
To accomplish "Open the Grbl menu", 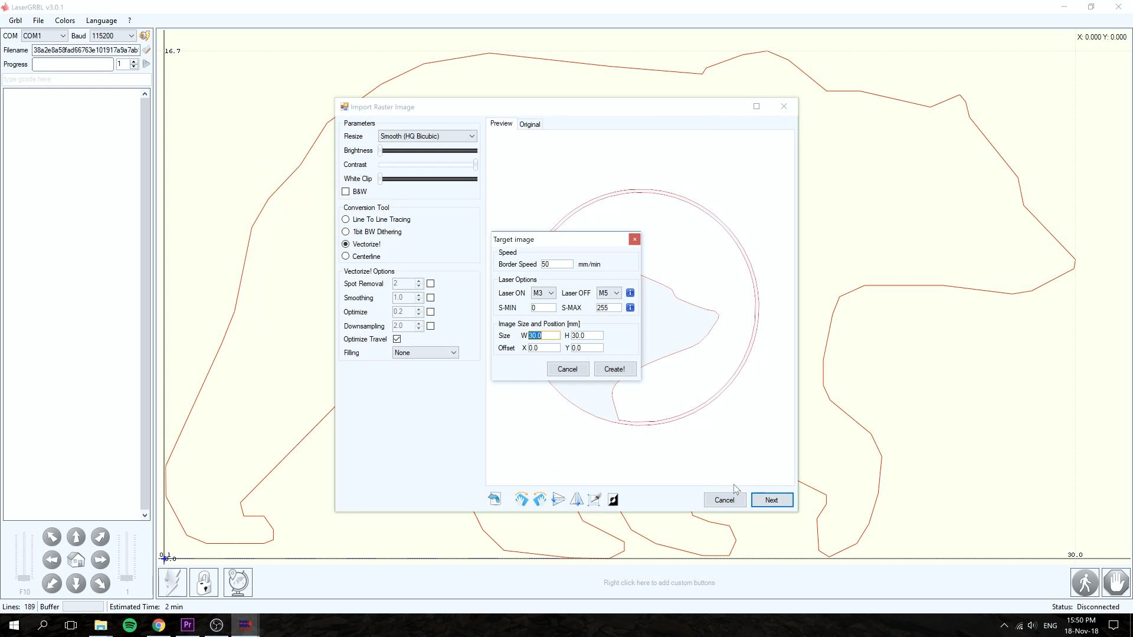I will click(x=15, y=21).
